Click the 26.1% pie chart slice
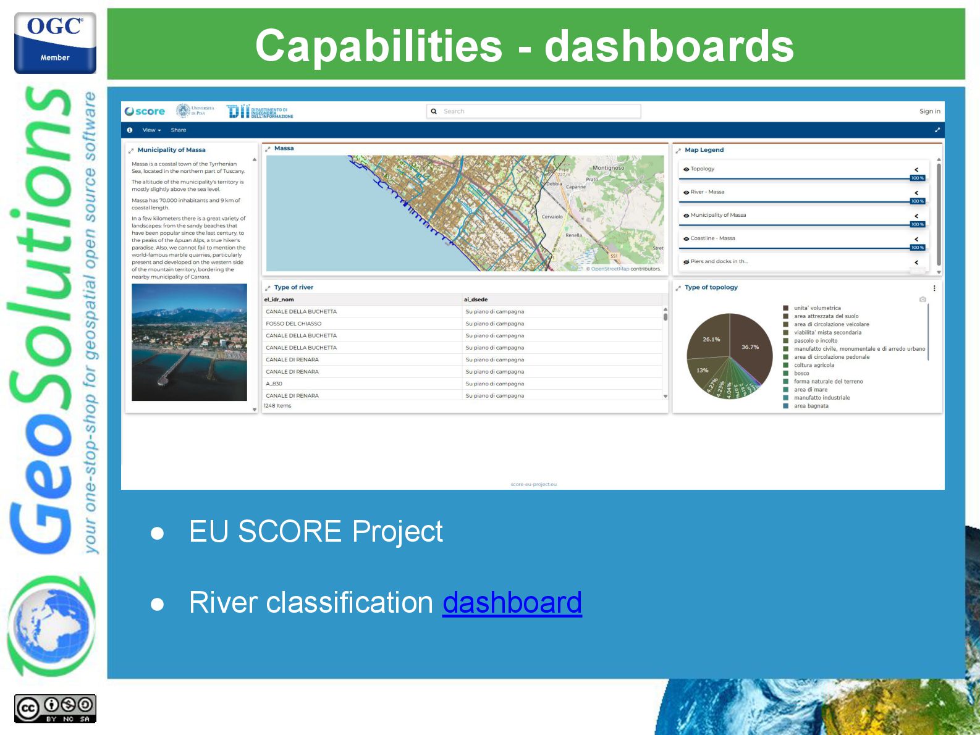Screen dimensions: 980x735 point(711,339)
